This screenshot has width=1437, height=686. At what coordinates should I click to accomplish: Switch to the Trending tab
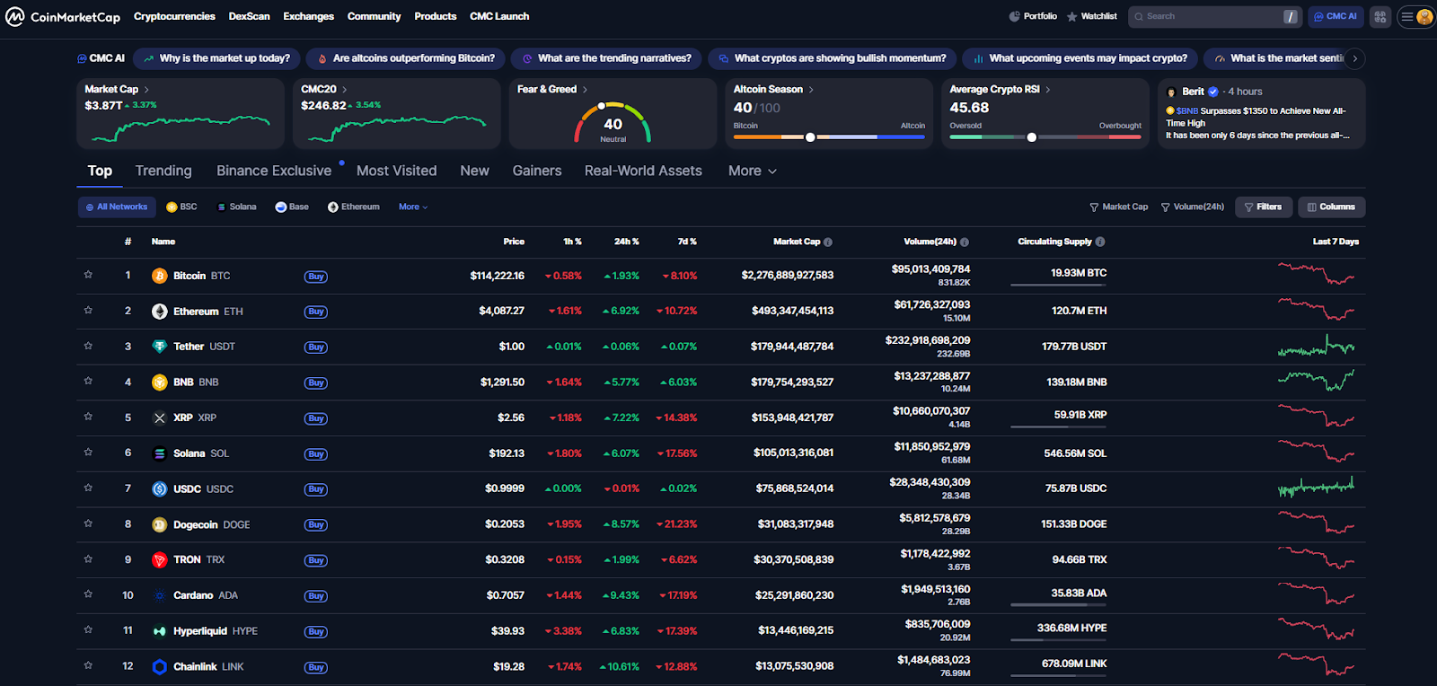click(x=163, y=171)
